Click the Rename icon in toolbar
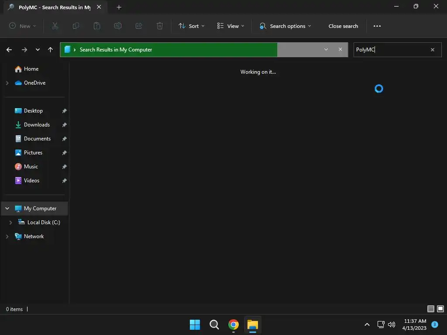This screenshot has width=447, height=335. point(118,26)
